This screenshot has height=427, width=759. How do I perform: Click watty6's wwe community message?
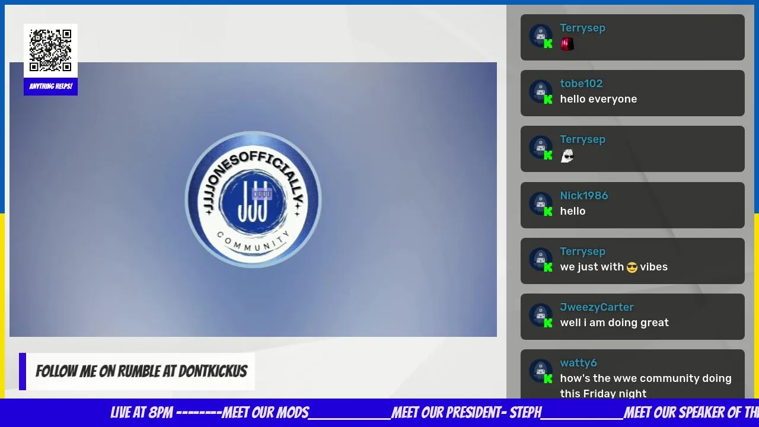(x=646, y=385)
